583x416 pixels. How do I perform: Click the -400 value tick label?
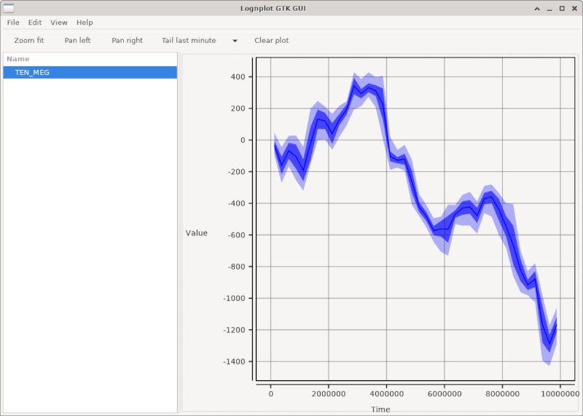coord(236,203)
